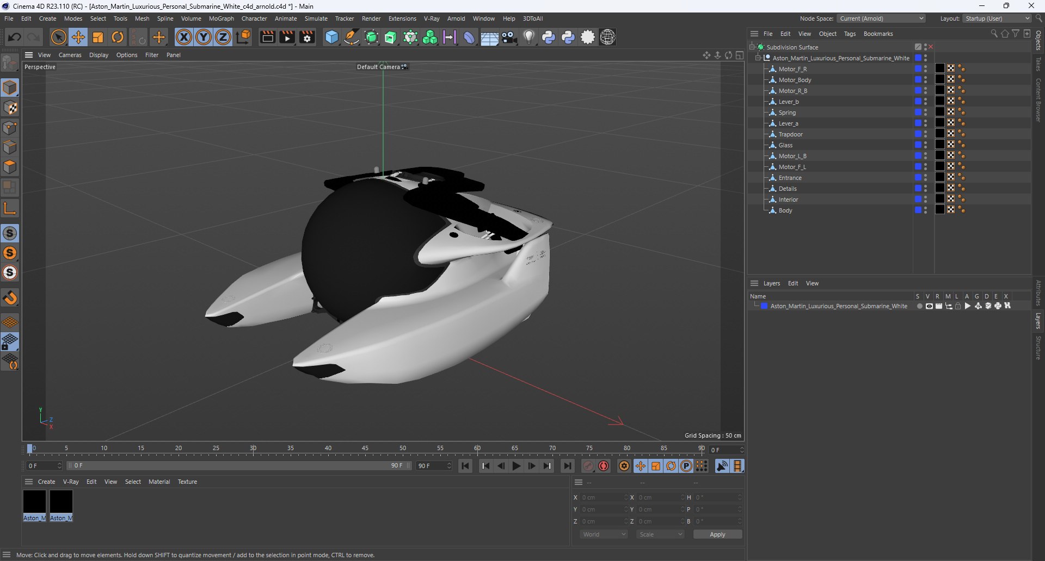Viewport: 1045px width, 561px height.
Task: Add a Camera object
Action: 509,37
